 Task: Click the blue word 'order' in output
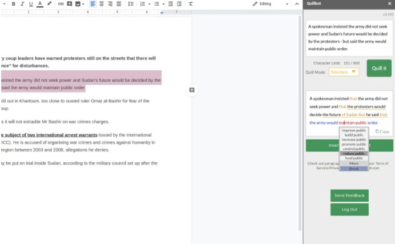click(x=372, y=123)
